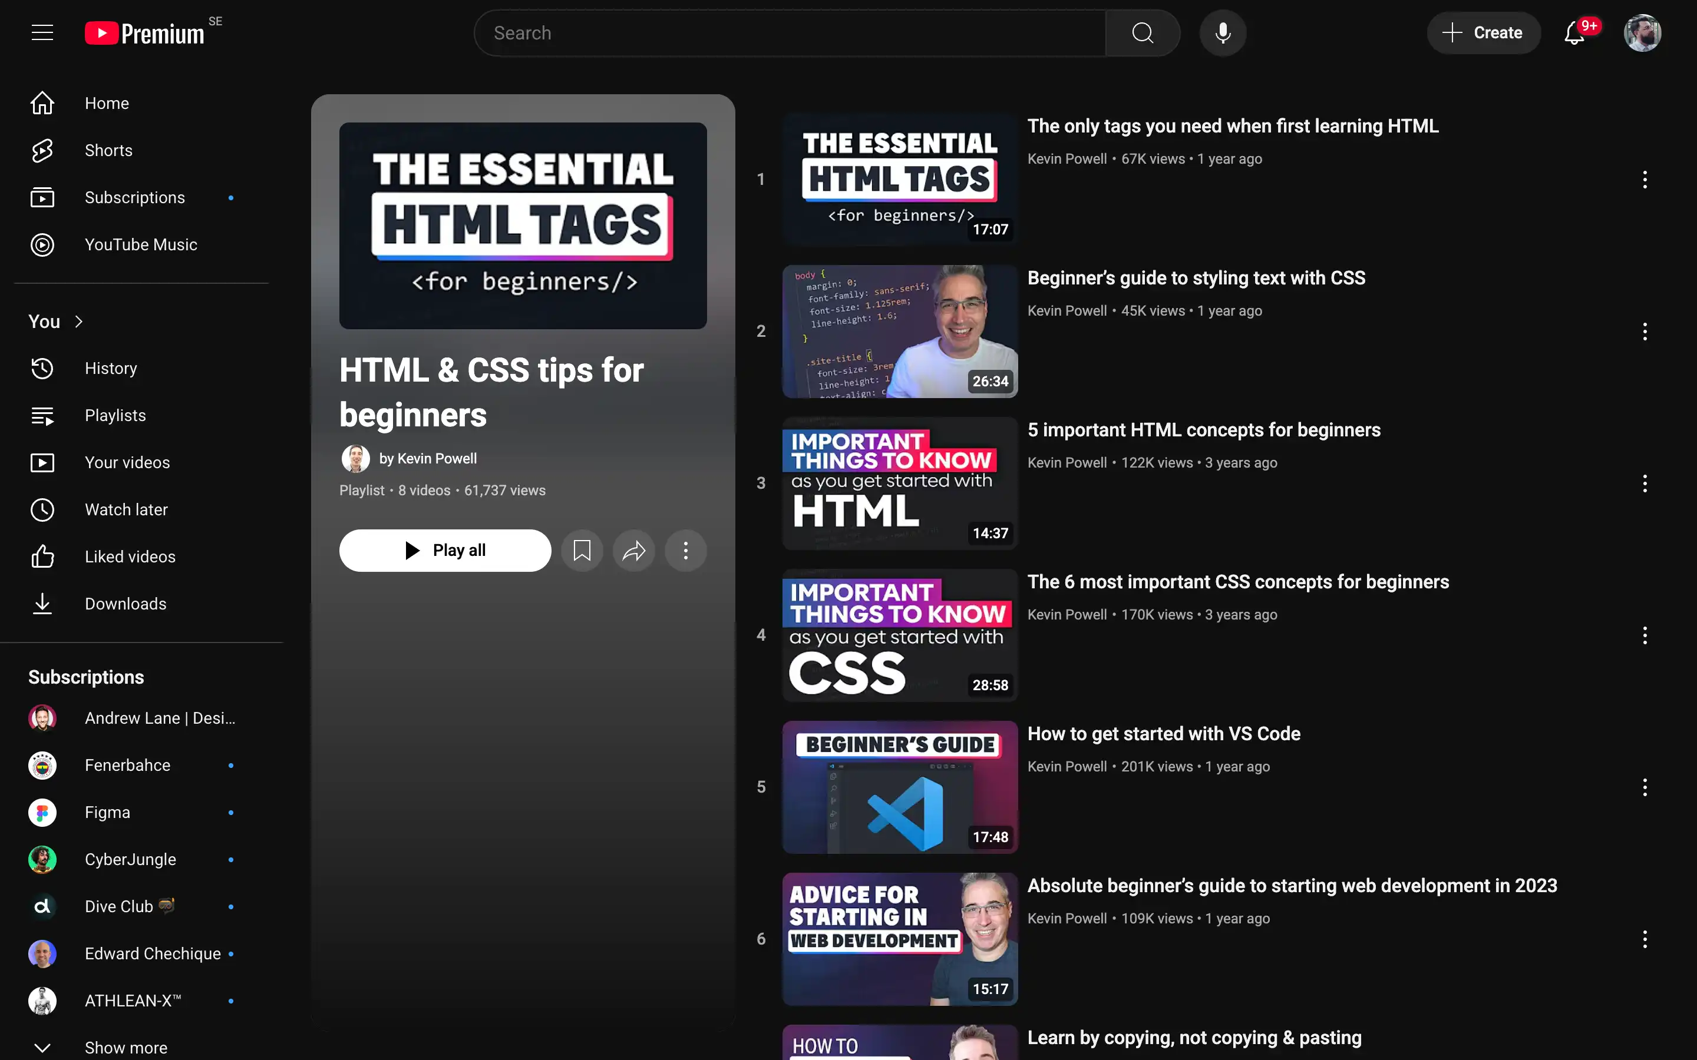This screenshot has height=1060, width=1697.
Task: Open the notifications bell
Action: 1575,33
